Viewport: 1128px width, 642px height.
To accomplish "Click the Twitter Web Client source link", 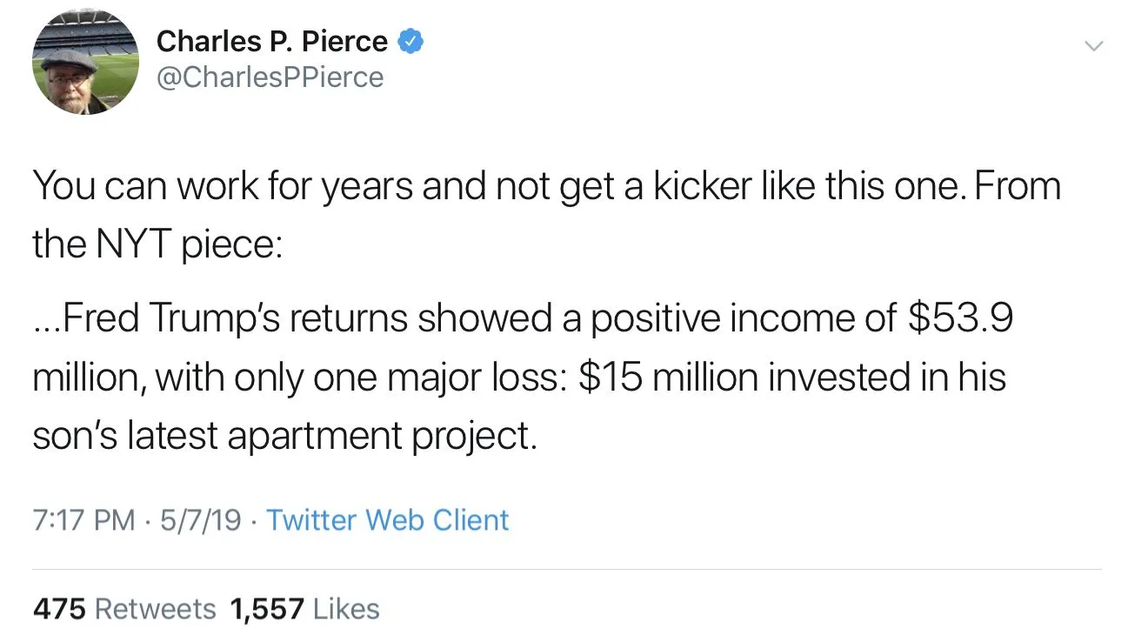I will [387, 520].
